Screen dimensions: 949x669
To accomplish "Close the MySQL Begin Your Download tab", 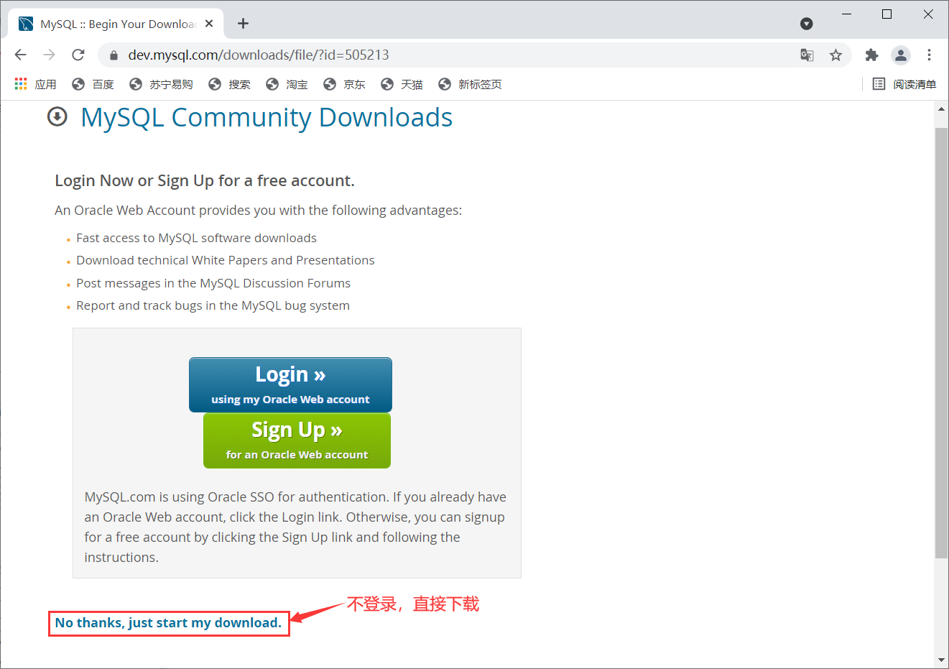I will [x=209, y=24].
